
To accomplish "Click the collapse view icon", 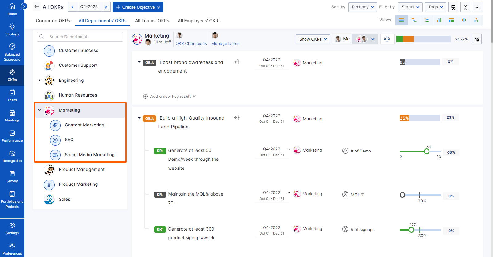I will click(465, 7).
